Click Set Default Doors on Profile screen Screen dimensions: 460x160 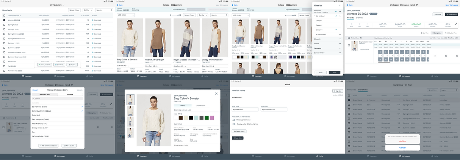[239, 131]
